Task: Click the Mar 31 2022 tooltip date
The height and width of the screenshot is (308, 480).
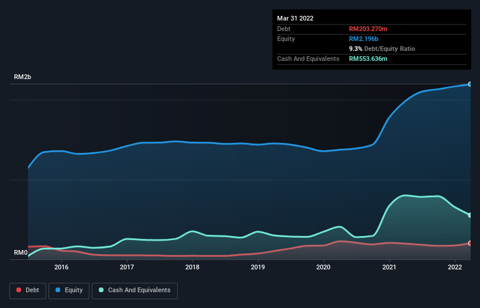Action: pos(295,18)
